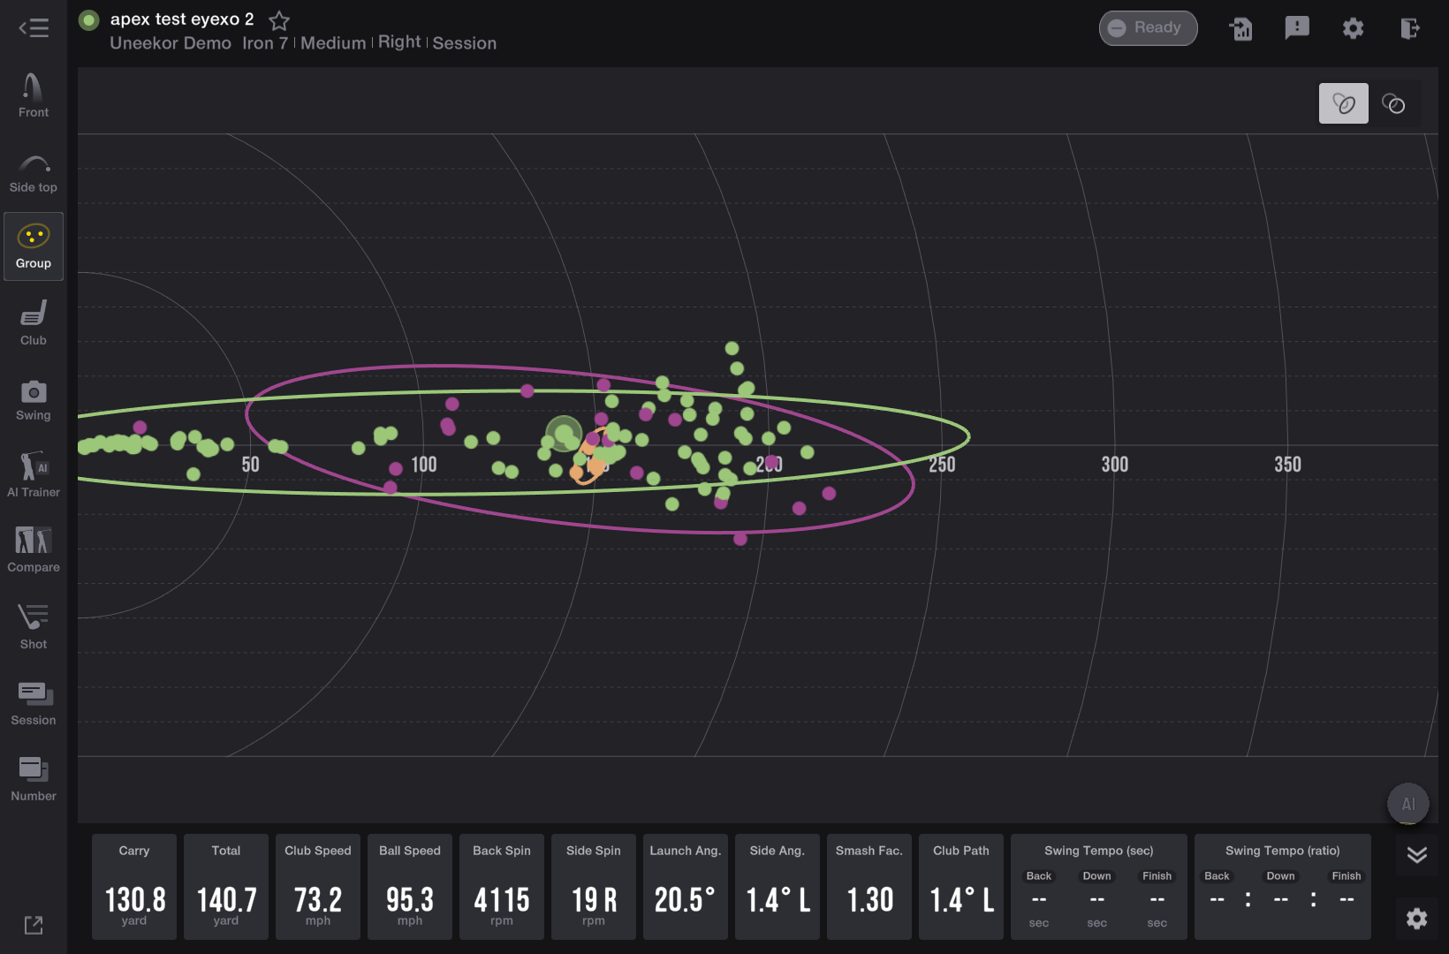This screenshot has height=954, width=1449.
Task: Open the Compare view
Action: (x=34, y=550)
